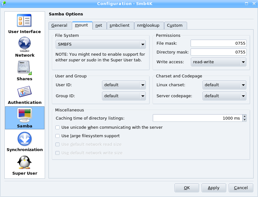Click the Configuration - Smb4K window title
Screen dimensions: 258x197
click(x=125, y=3)
